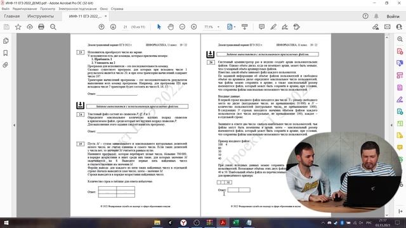Click scroll down arrow of document scrollbar
This screenshot has height=228, width=406.
coord(387,215)
